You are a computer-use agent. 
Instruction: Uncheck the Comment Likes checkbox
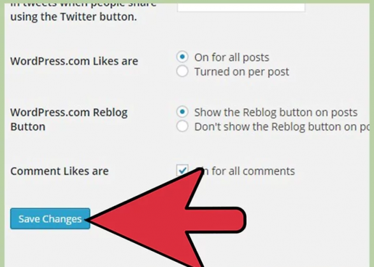182,170
